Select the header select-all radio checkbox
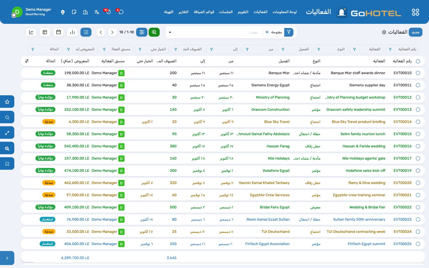 click(x=418, y=61)
